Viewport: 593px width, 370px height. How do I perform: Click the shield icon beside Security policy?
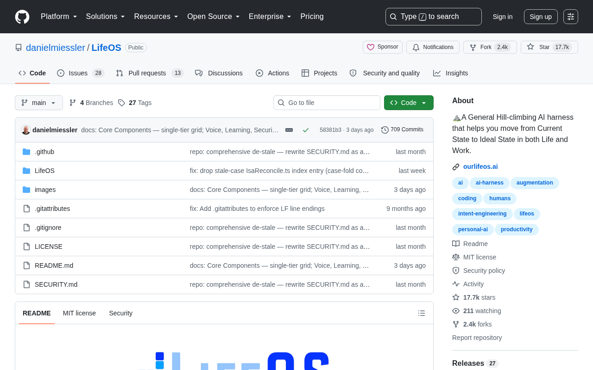pyautogui.click(x=456, y=271)
